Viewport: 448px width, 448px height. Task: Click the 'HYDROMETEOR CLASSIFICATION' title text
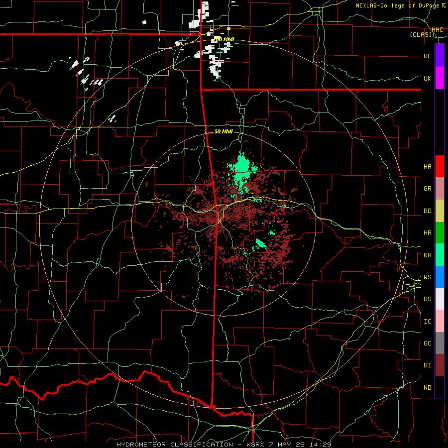(175, 445)
